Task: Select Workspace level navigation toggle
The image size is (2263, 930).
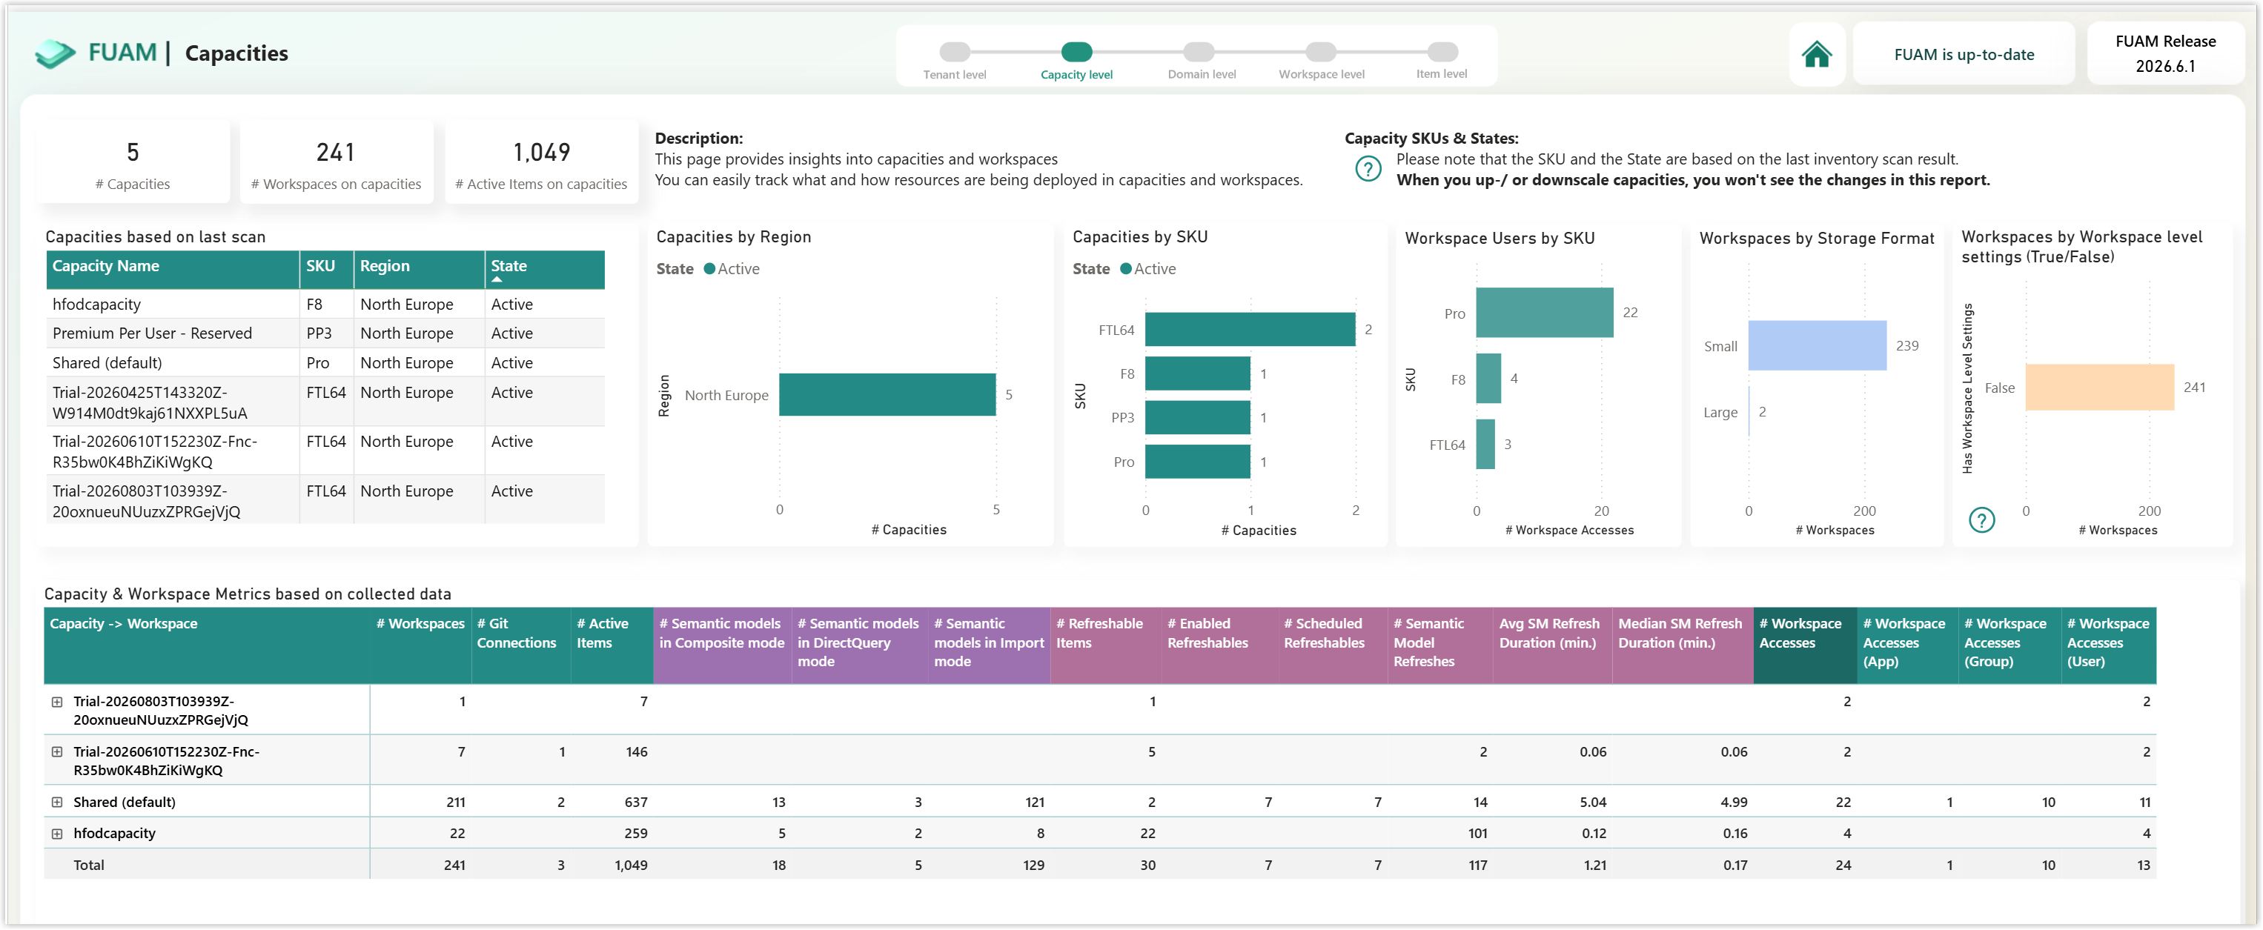Action: 1320,52
